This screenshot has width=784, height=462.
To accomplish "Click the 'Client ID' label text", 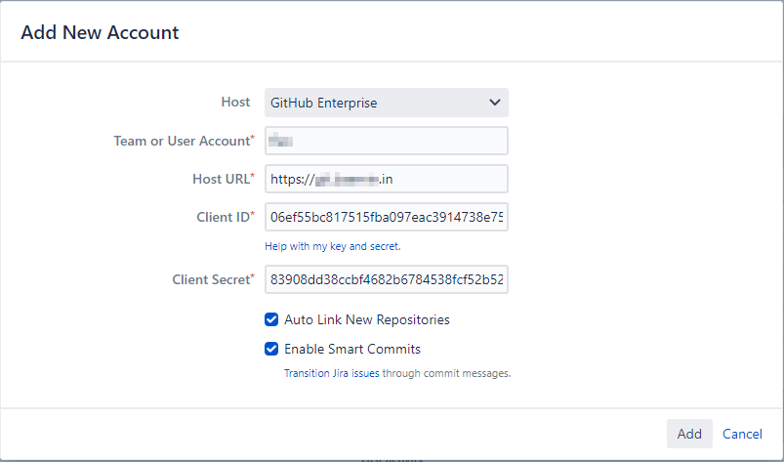I will click(223, 217).
